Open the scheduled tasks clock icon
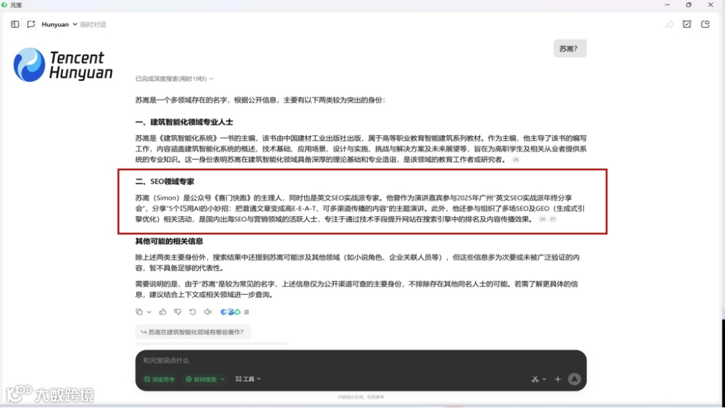Viewport: 725px width, 408px height. 687,24
